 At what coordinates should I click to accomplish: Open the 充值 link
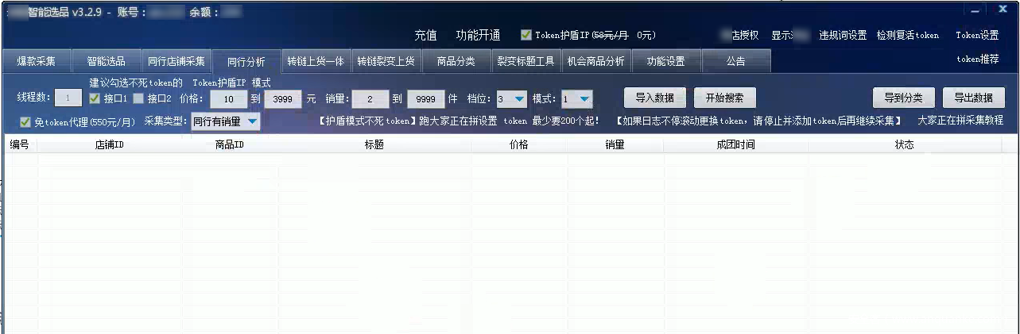425,36
